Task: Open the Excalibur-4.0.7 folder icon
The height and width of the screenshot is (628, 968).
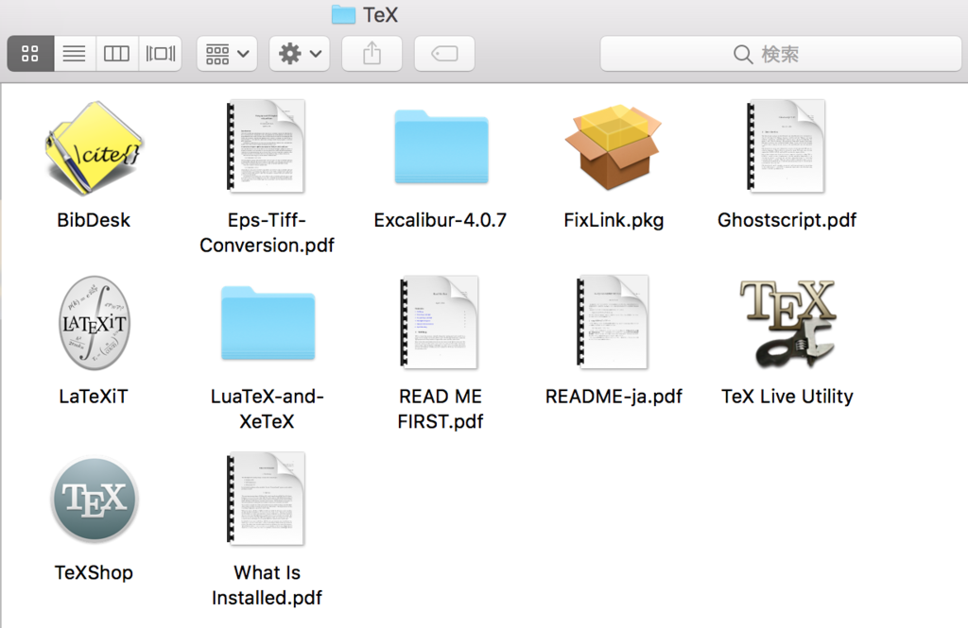Action: [441, 146]
